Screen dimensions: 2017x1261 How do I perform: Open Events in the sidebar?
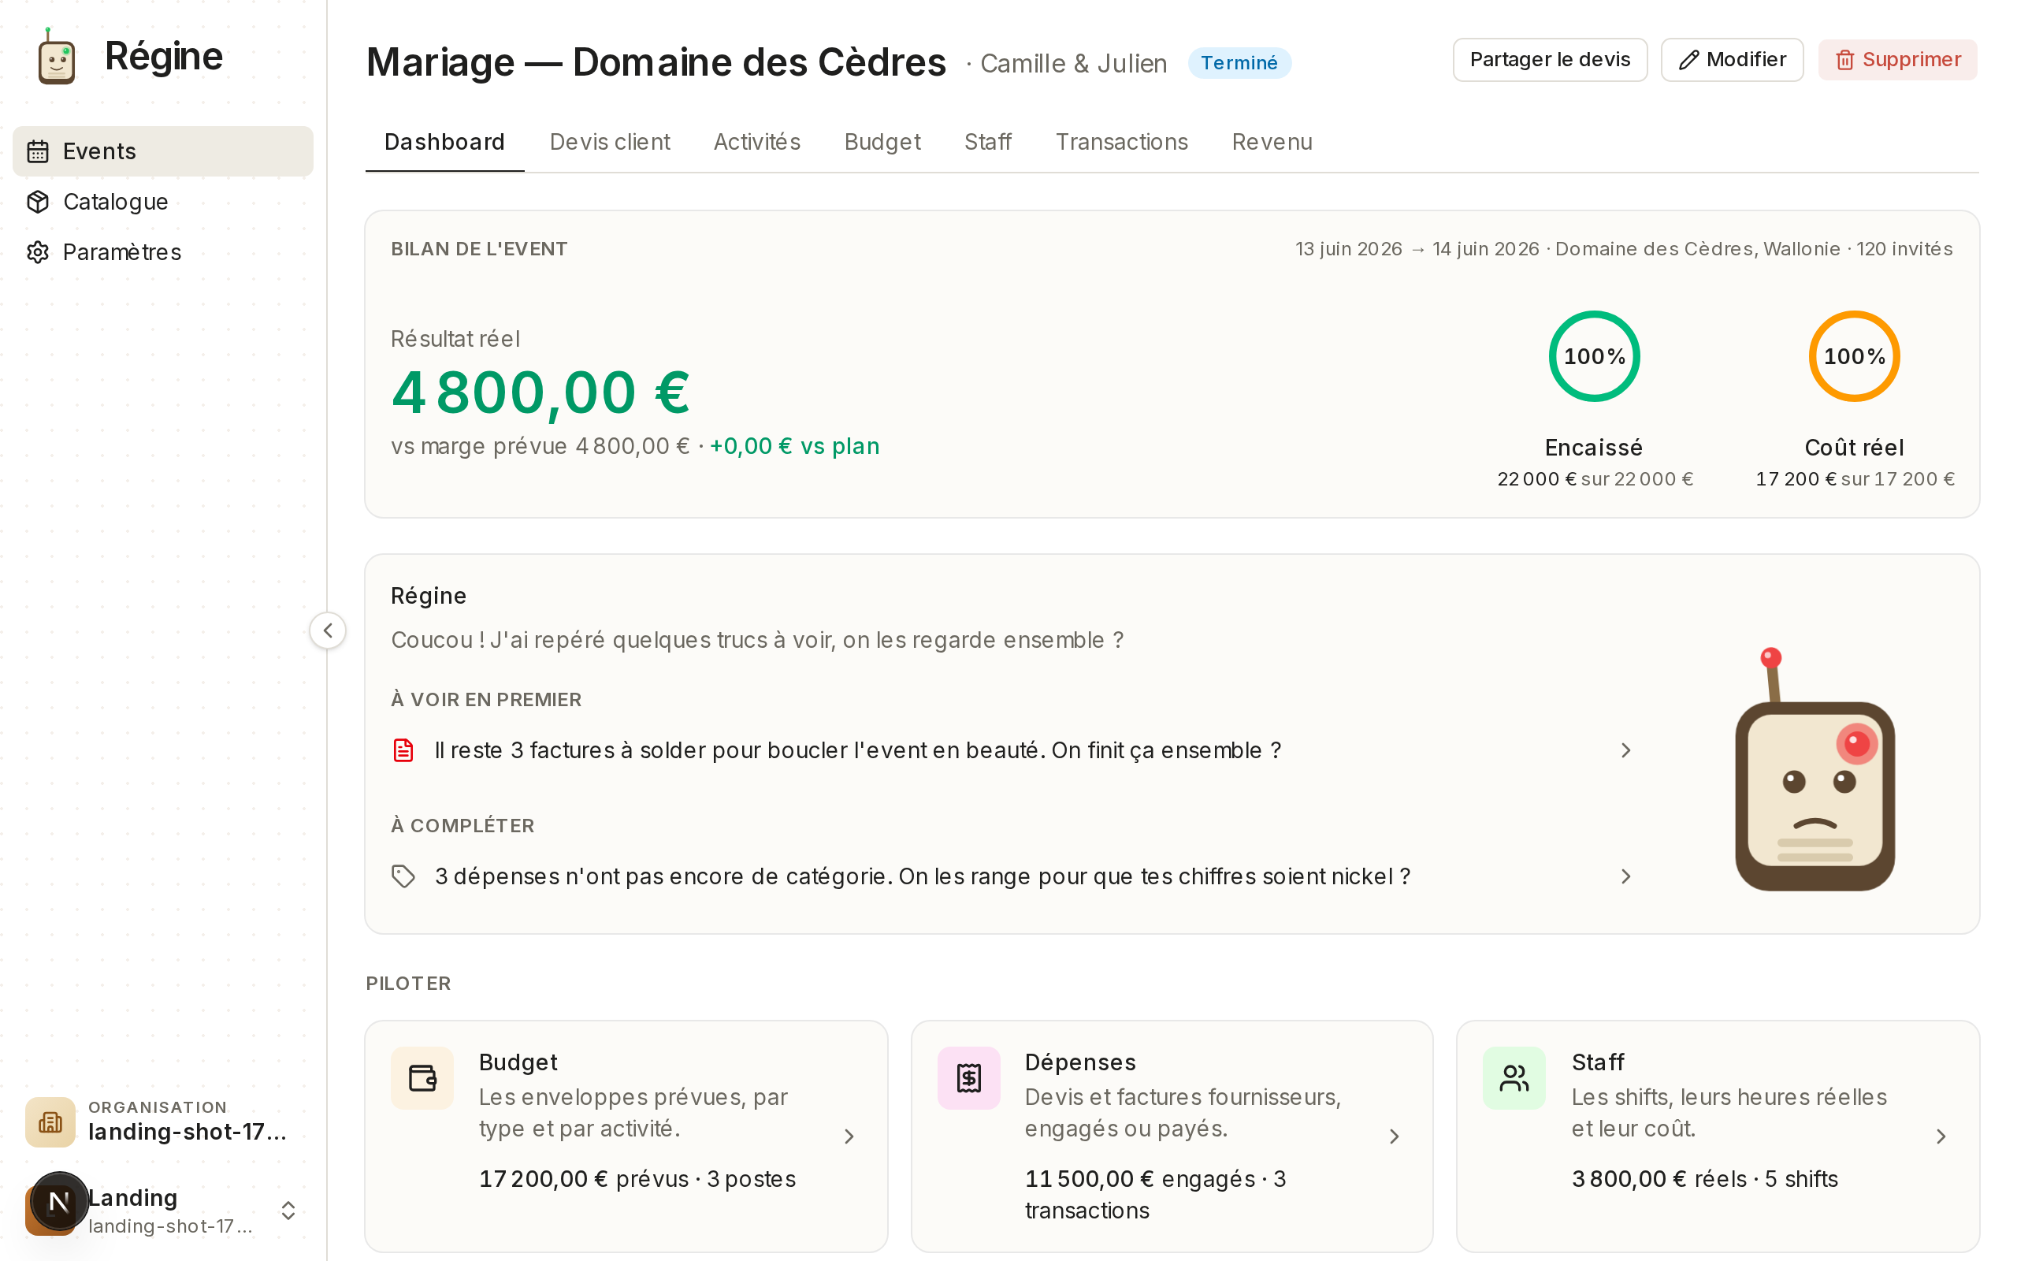click(162, 151)
